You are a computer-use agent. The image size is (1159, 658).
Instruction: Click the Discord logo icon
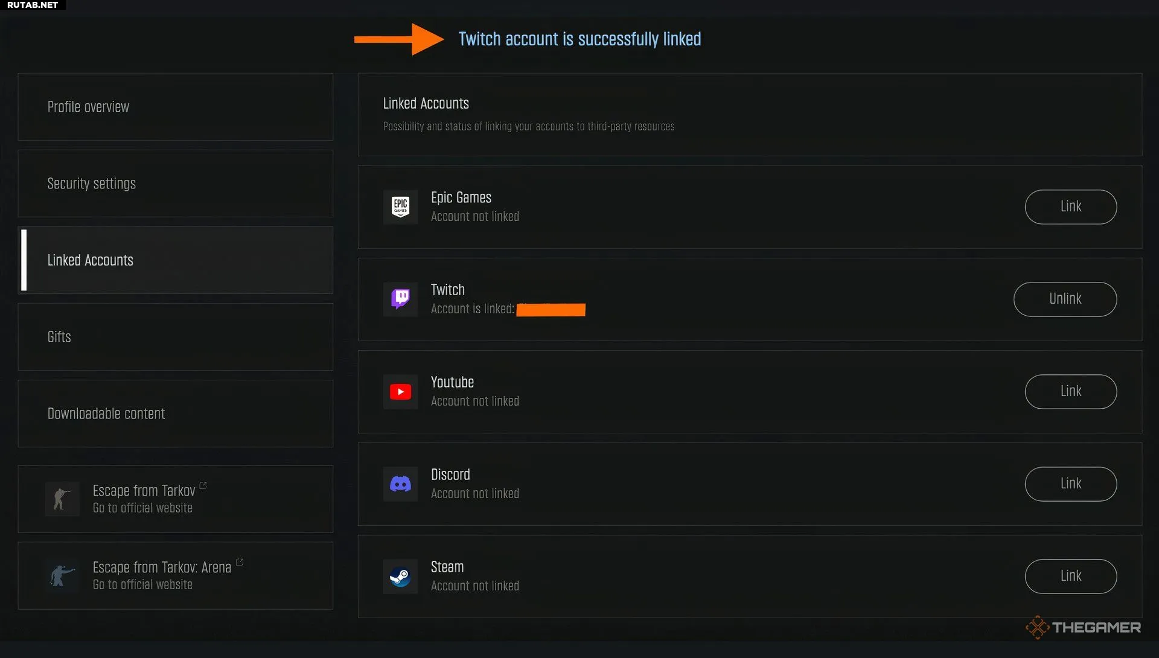point(400,484)
